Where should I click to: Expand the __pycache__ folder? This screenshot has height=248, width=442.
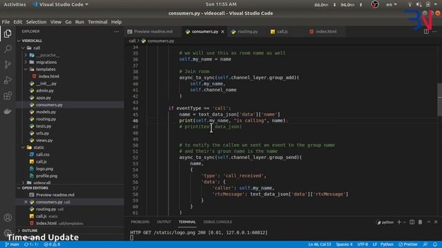pos(26,55)
